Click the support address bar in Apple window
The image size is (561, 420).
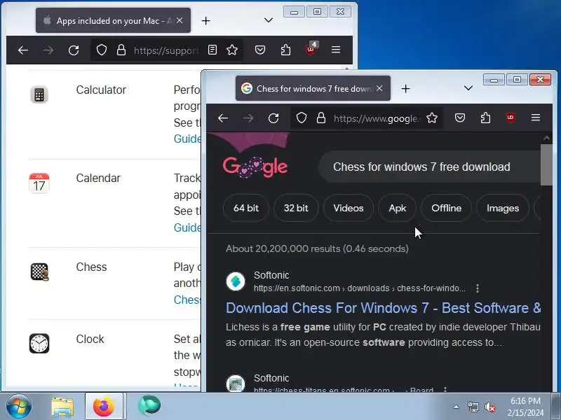point(166,50)
